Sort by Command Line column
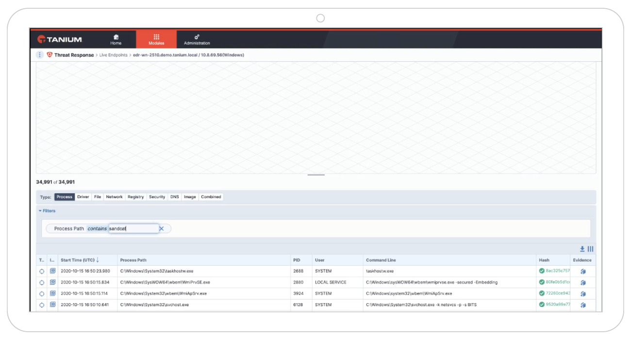The height and width of the screenshot is (340, 631). (449, 260)
